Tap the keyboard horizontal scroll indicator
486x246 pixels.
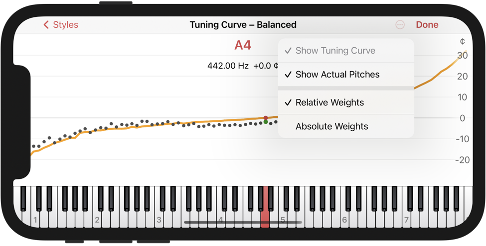coord(243,222)
